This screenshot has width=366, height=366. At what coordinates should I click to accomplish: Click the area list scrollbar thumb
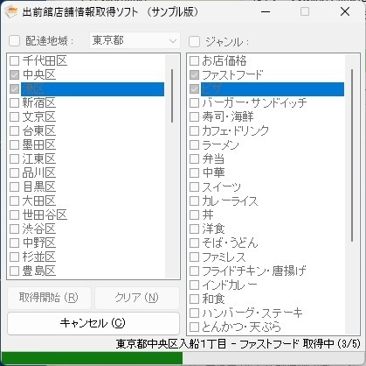pos(172,95)
